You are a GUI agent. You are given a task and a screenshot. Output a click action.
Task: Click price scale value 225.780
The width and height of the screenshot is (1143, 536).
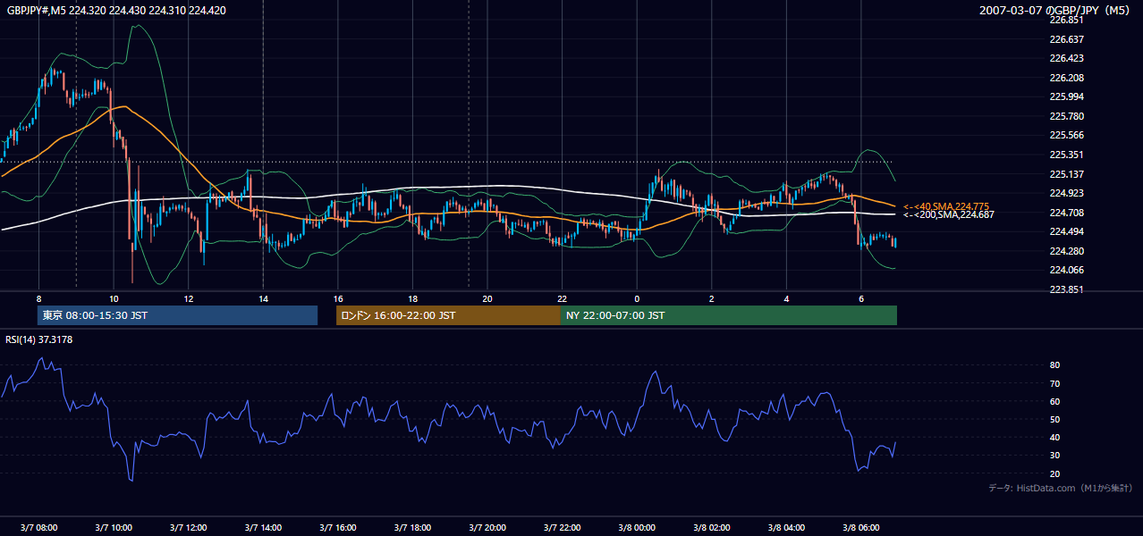[1066, 116]
